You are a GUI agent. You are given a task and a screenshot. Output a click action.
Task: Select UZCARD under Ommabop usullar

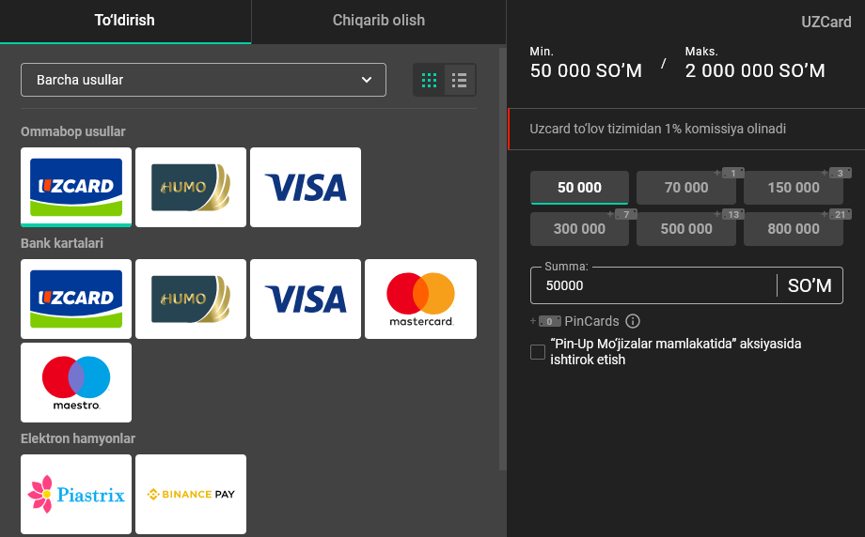pos(76,187)
